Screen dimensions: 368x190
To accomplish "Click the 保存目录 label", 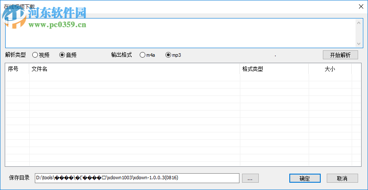I will (19, 178).
